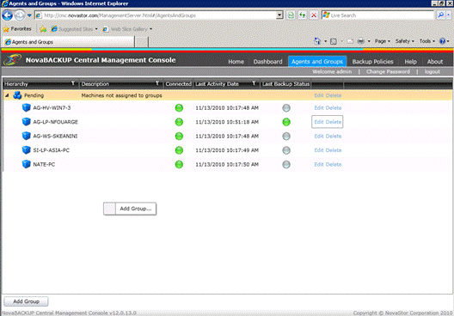Open the Suggested Sites dropdown
Screen dimensions: 454x316
point(75,29)
